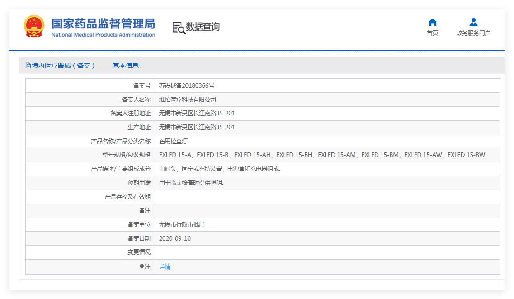This screenshot has width=514, height=299.
Task: Open the 详情 details link
Action: point(165,266)
